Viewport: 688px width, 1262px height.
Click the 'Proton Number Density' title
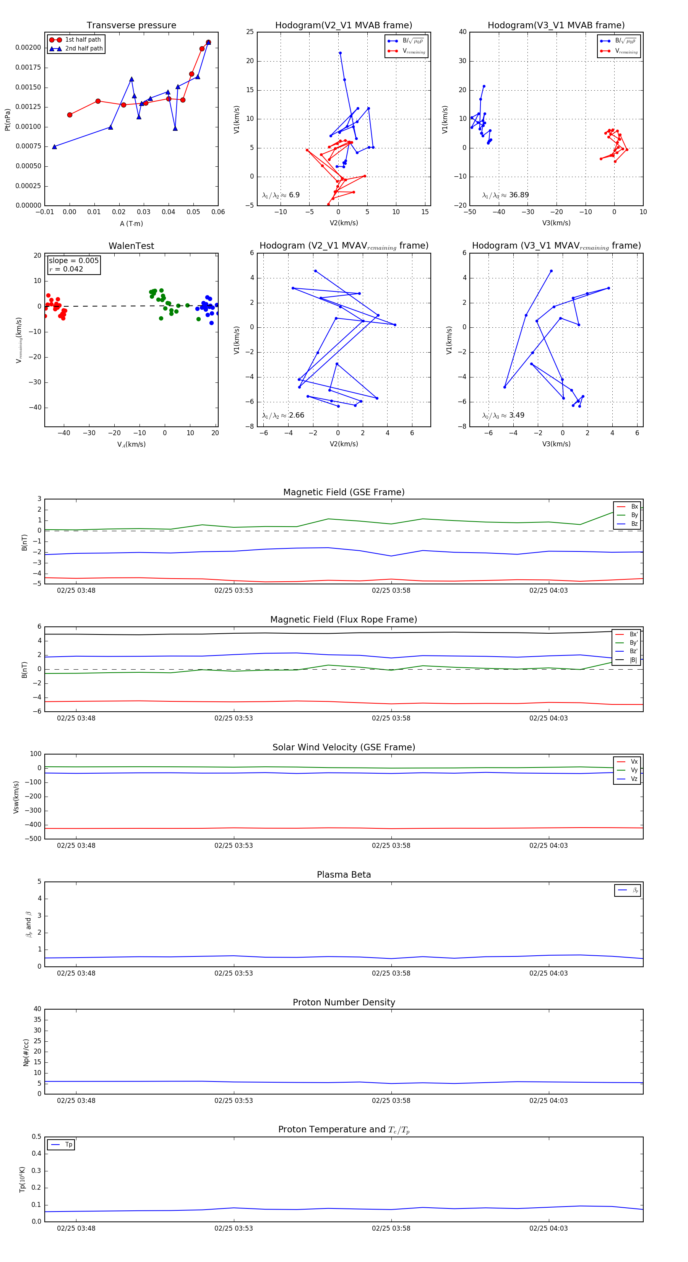[344, 1002]
